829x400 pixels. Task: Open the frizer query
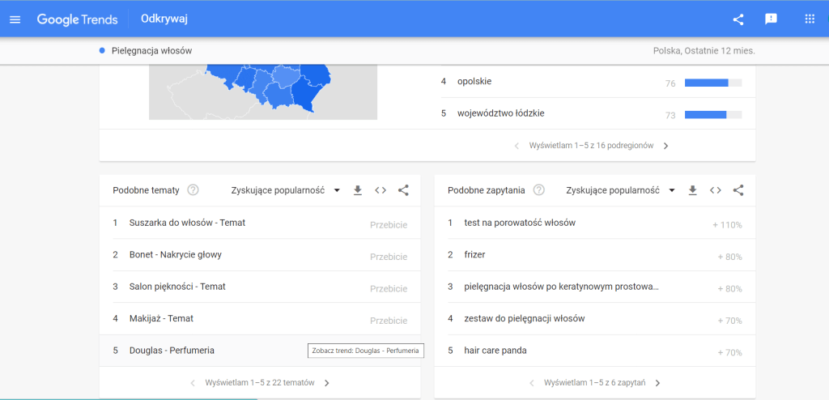[x=474, y=254]
